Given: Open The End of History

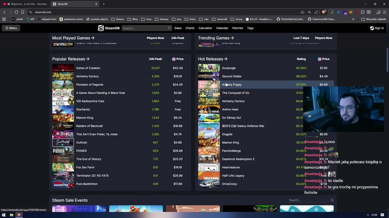Looking at the screenshot, I should (89, 159).
